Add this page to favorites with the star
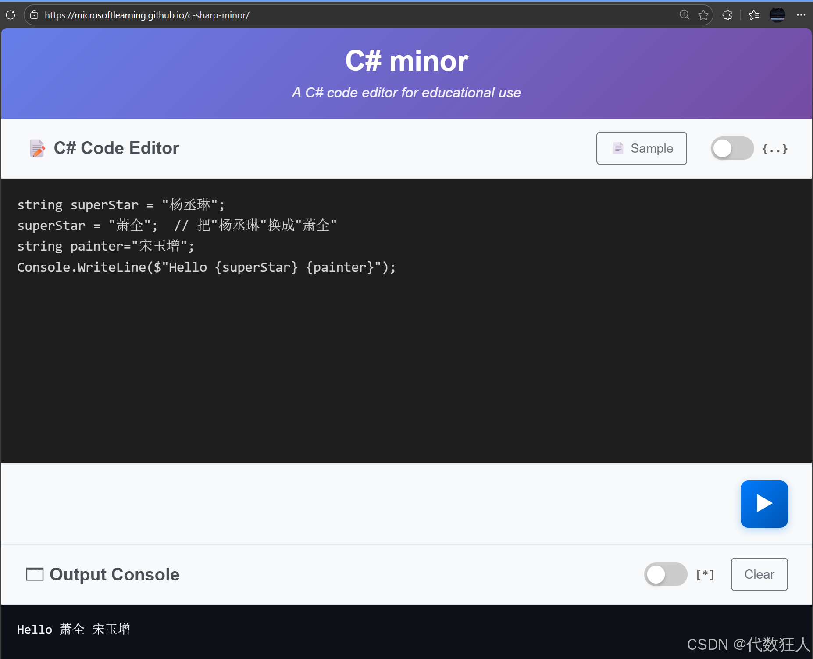Screen dimensions: 813x659 [x=703, y=15]
